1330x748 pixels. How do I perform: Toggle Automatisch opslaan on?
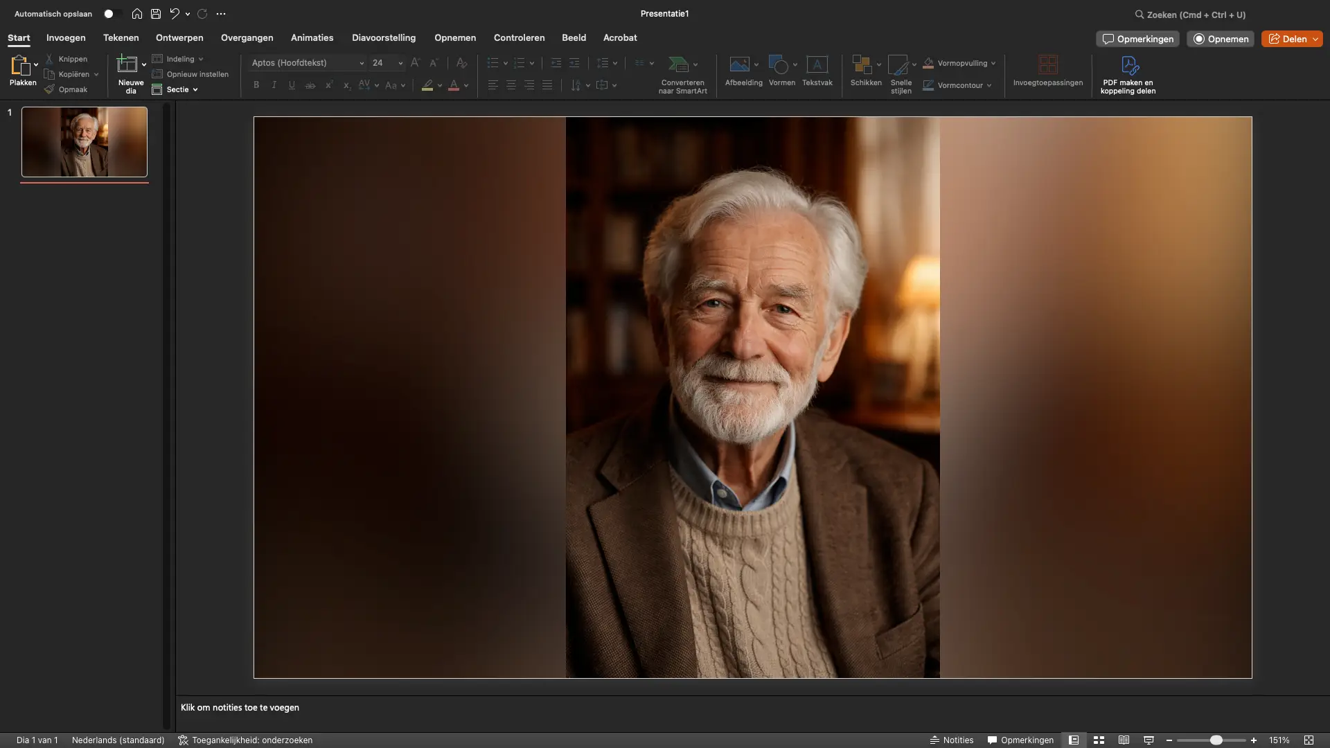pos(111,13)
